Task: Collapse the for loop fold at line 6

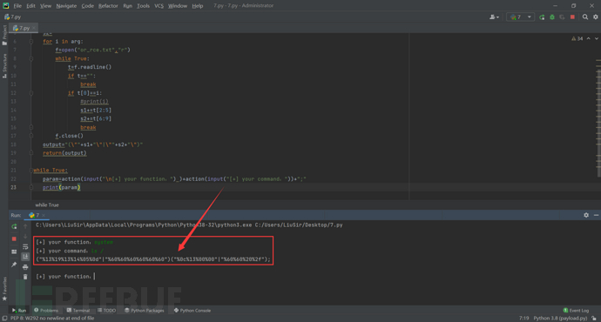Action: coord(31,42)
